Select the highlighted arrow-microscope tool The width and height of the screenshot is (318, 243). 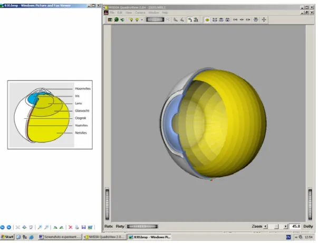click(190, 19)
